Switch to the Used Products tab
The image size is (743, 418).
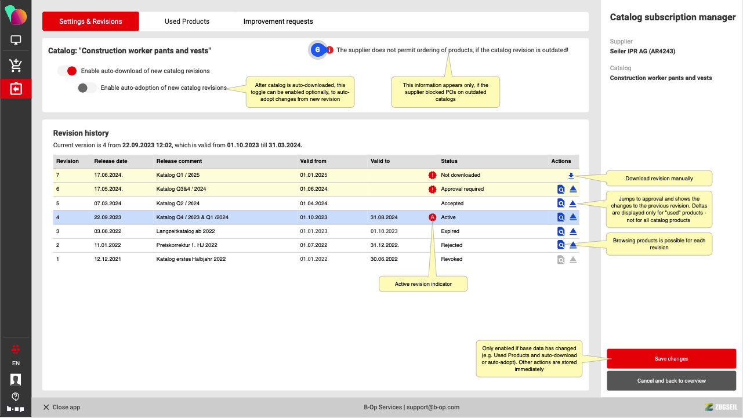[187, 21]
